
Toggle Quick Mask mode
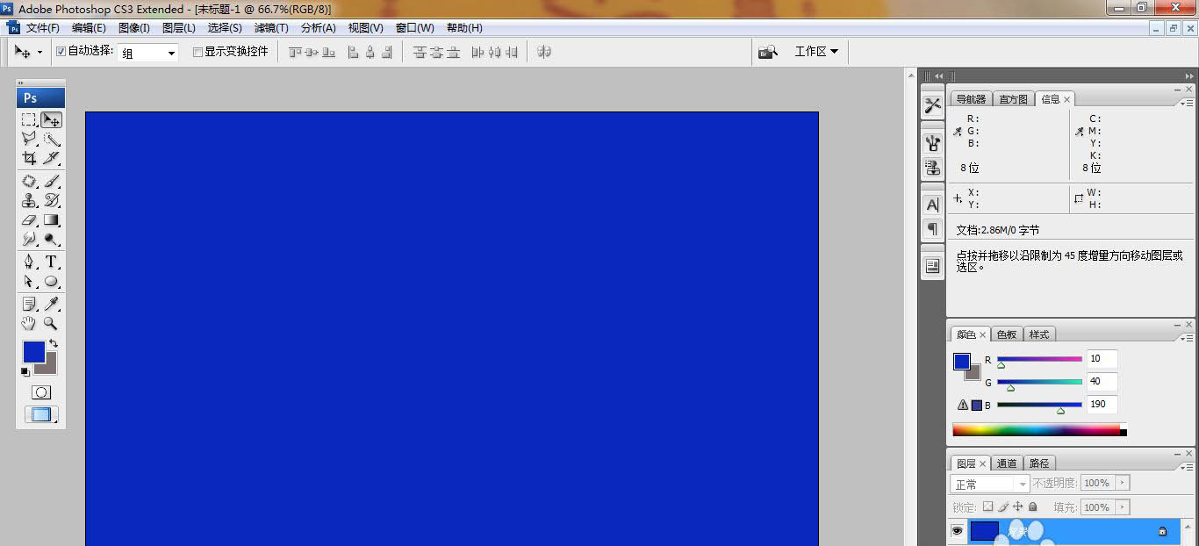(x=41, y=392)
